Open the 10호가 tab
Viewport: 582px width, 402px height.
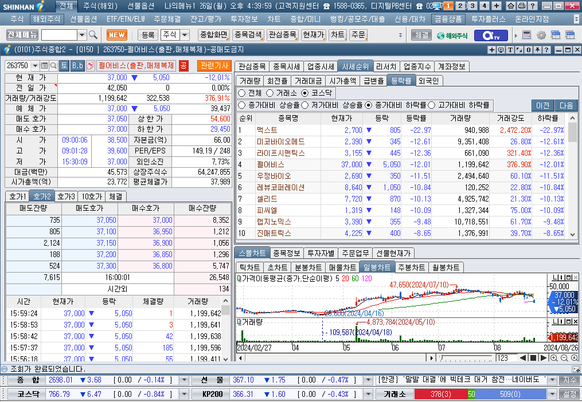(92, 196)
